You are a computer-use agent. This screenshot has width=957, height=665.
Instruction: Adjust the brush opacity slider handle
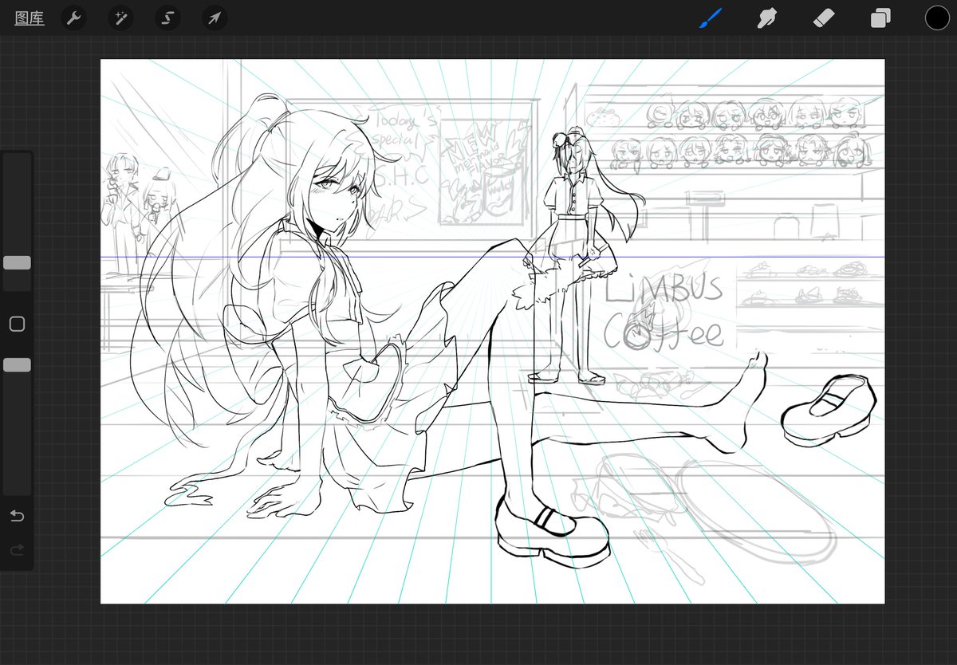click(17, 364)
